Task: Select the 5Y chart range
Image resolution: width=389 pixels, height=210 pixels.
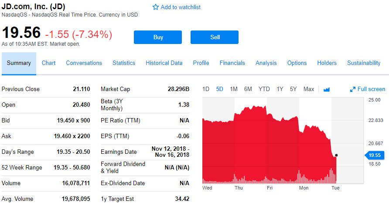Action: pos(293,89)
